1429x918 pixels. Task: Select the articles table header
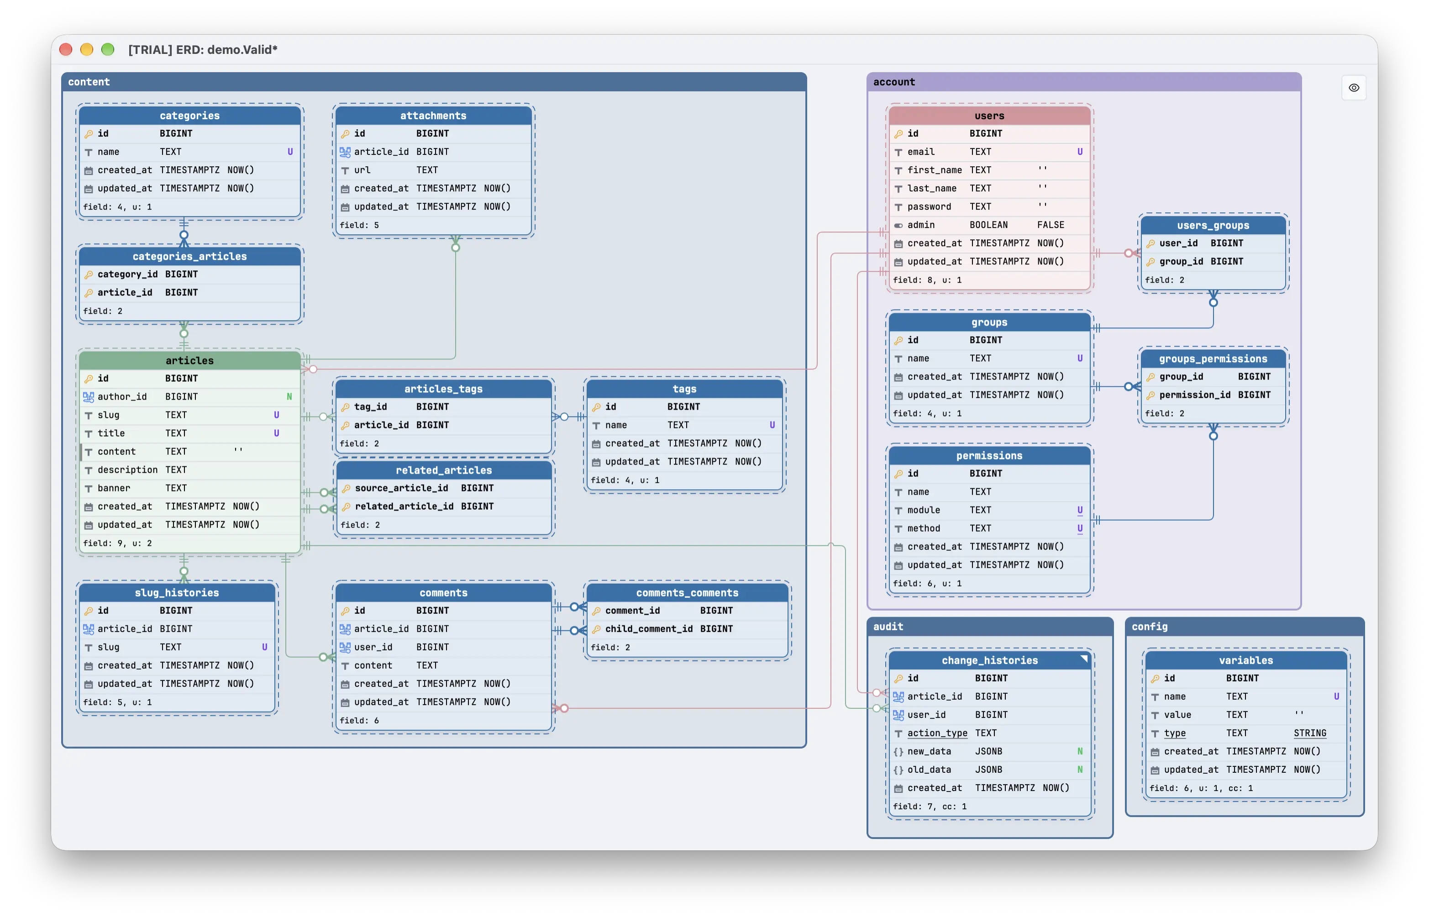point(189,361)
